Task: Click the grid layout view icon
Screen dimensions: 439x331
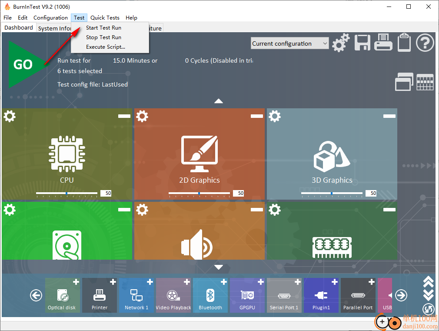Action: point(425,82)
